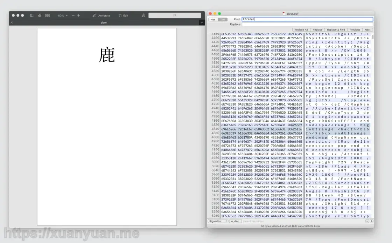This screenshot has width=392, height=243.
Task: Open the 60% zoom level dropdown
Action: pyautogui.click(x=63, y=15)
